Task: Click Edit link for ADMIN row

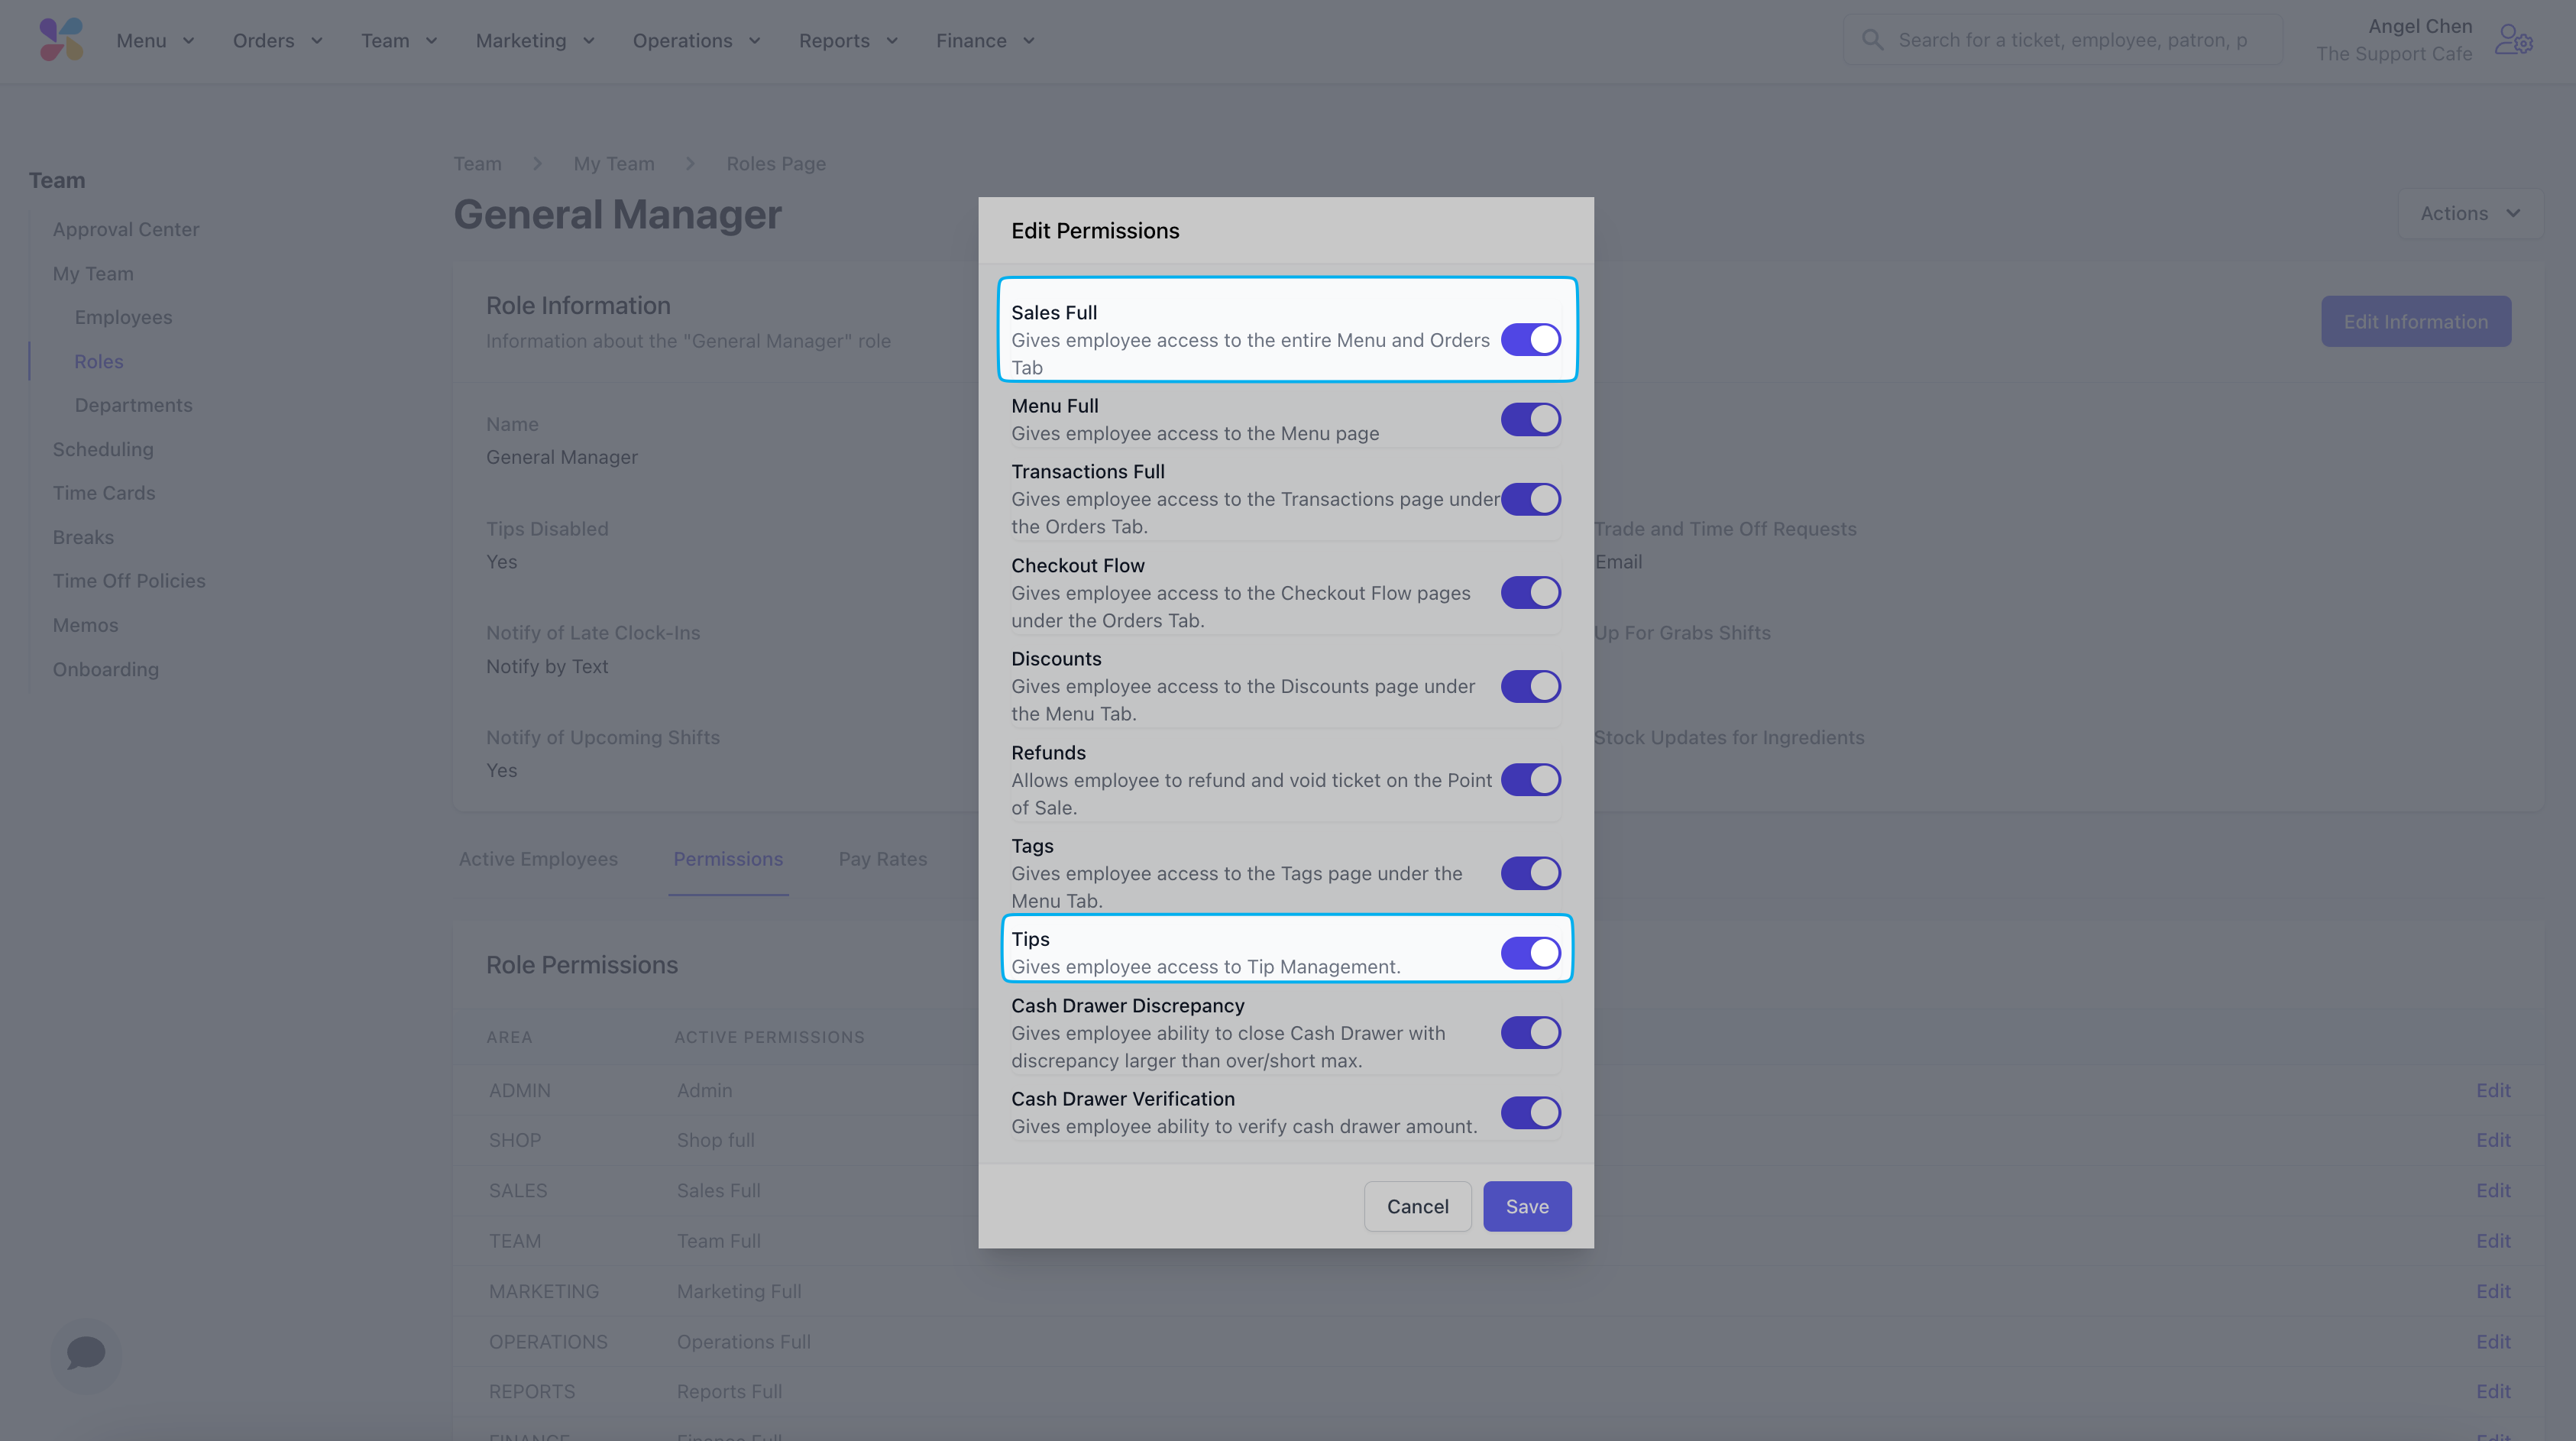Action: tap(2493, 1090)
